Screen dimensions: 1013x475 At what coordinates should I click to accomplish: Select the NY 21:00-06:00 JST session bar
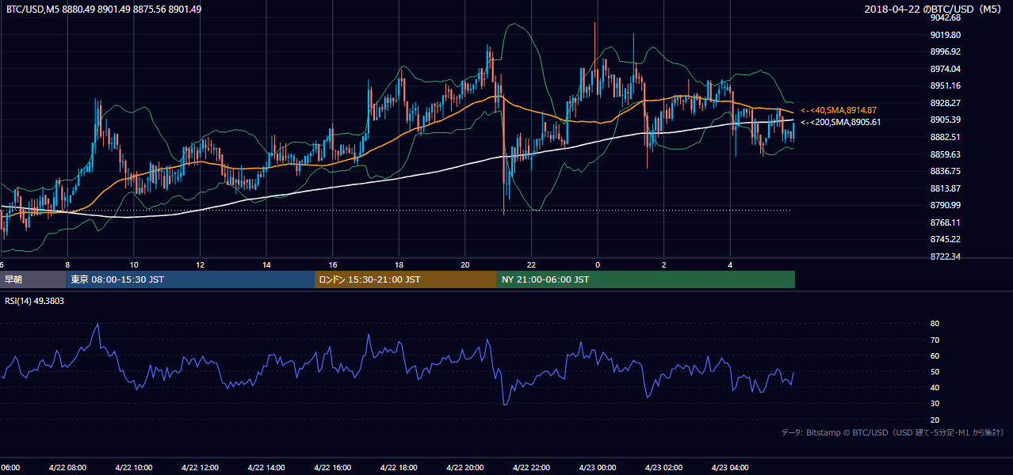(x=646, y=279)
